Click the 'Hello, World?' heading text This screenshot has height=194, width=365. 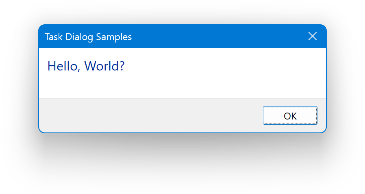point(86,66)
